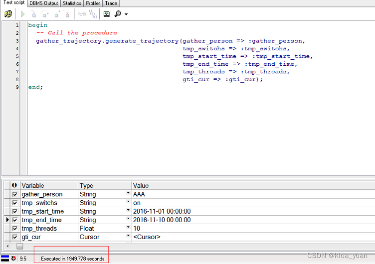Click the set variable values icon
375x264 pixels.
pos(93,14)
